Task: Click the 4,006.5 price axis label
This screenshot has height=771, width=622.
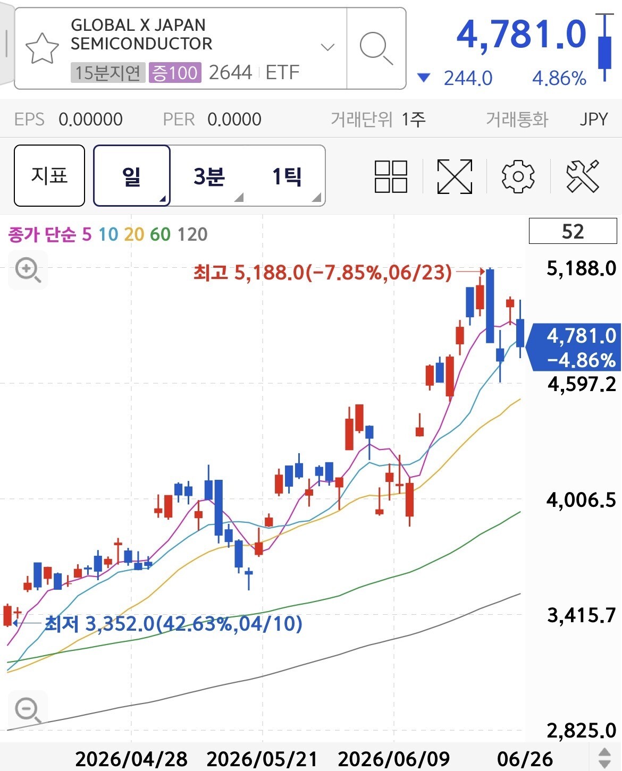Action: (x=582, y=499)
